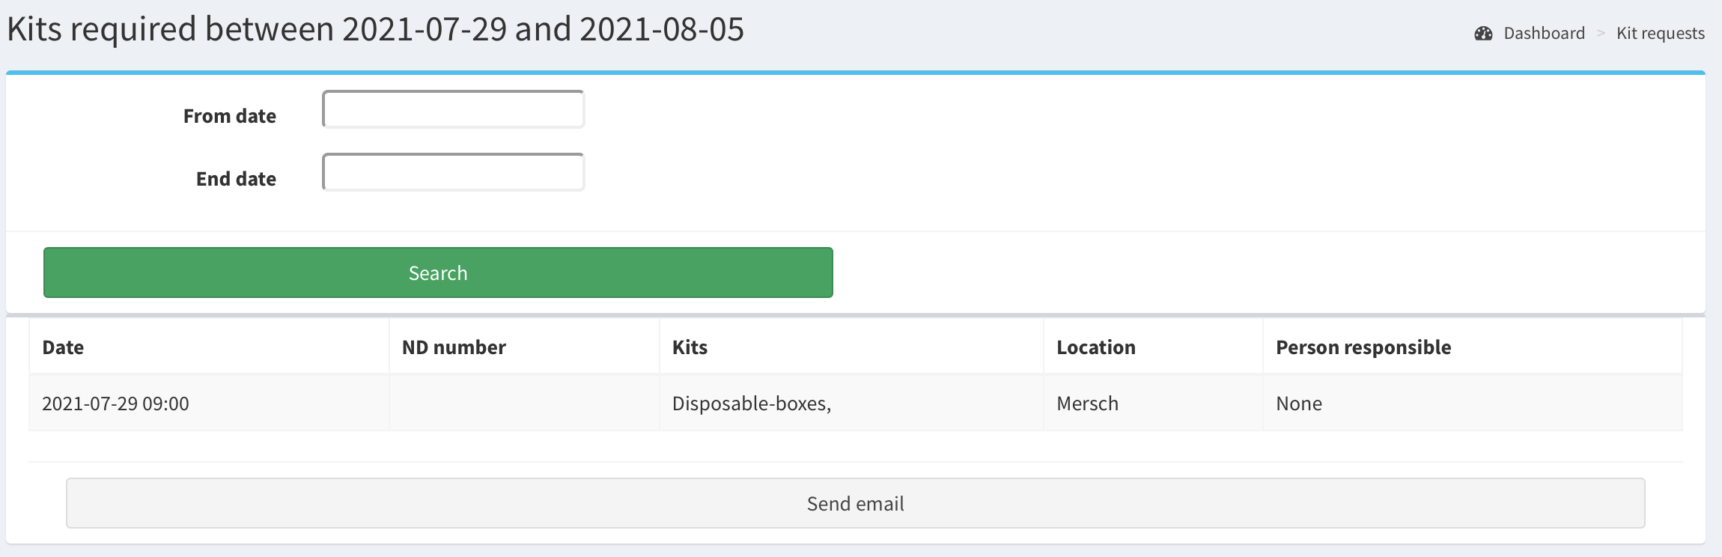Click the Kits required page title
The image size is (1722, 557).
[375, 30]
